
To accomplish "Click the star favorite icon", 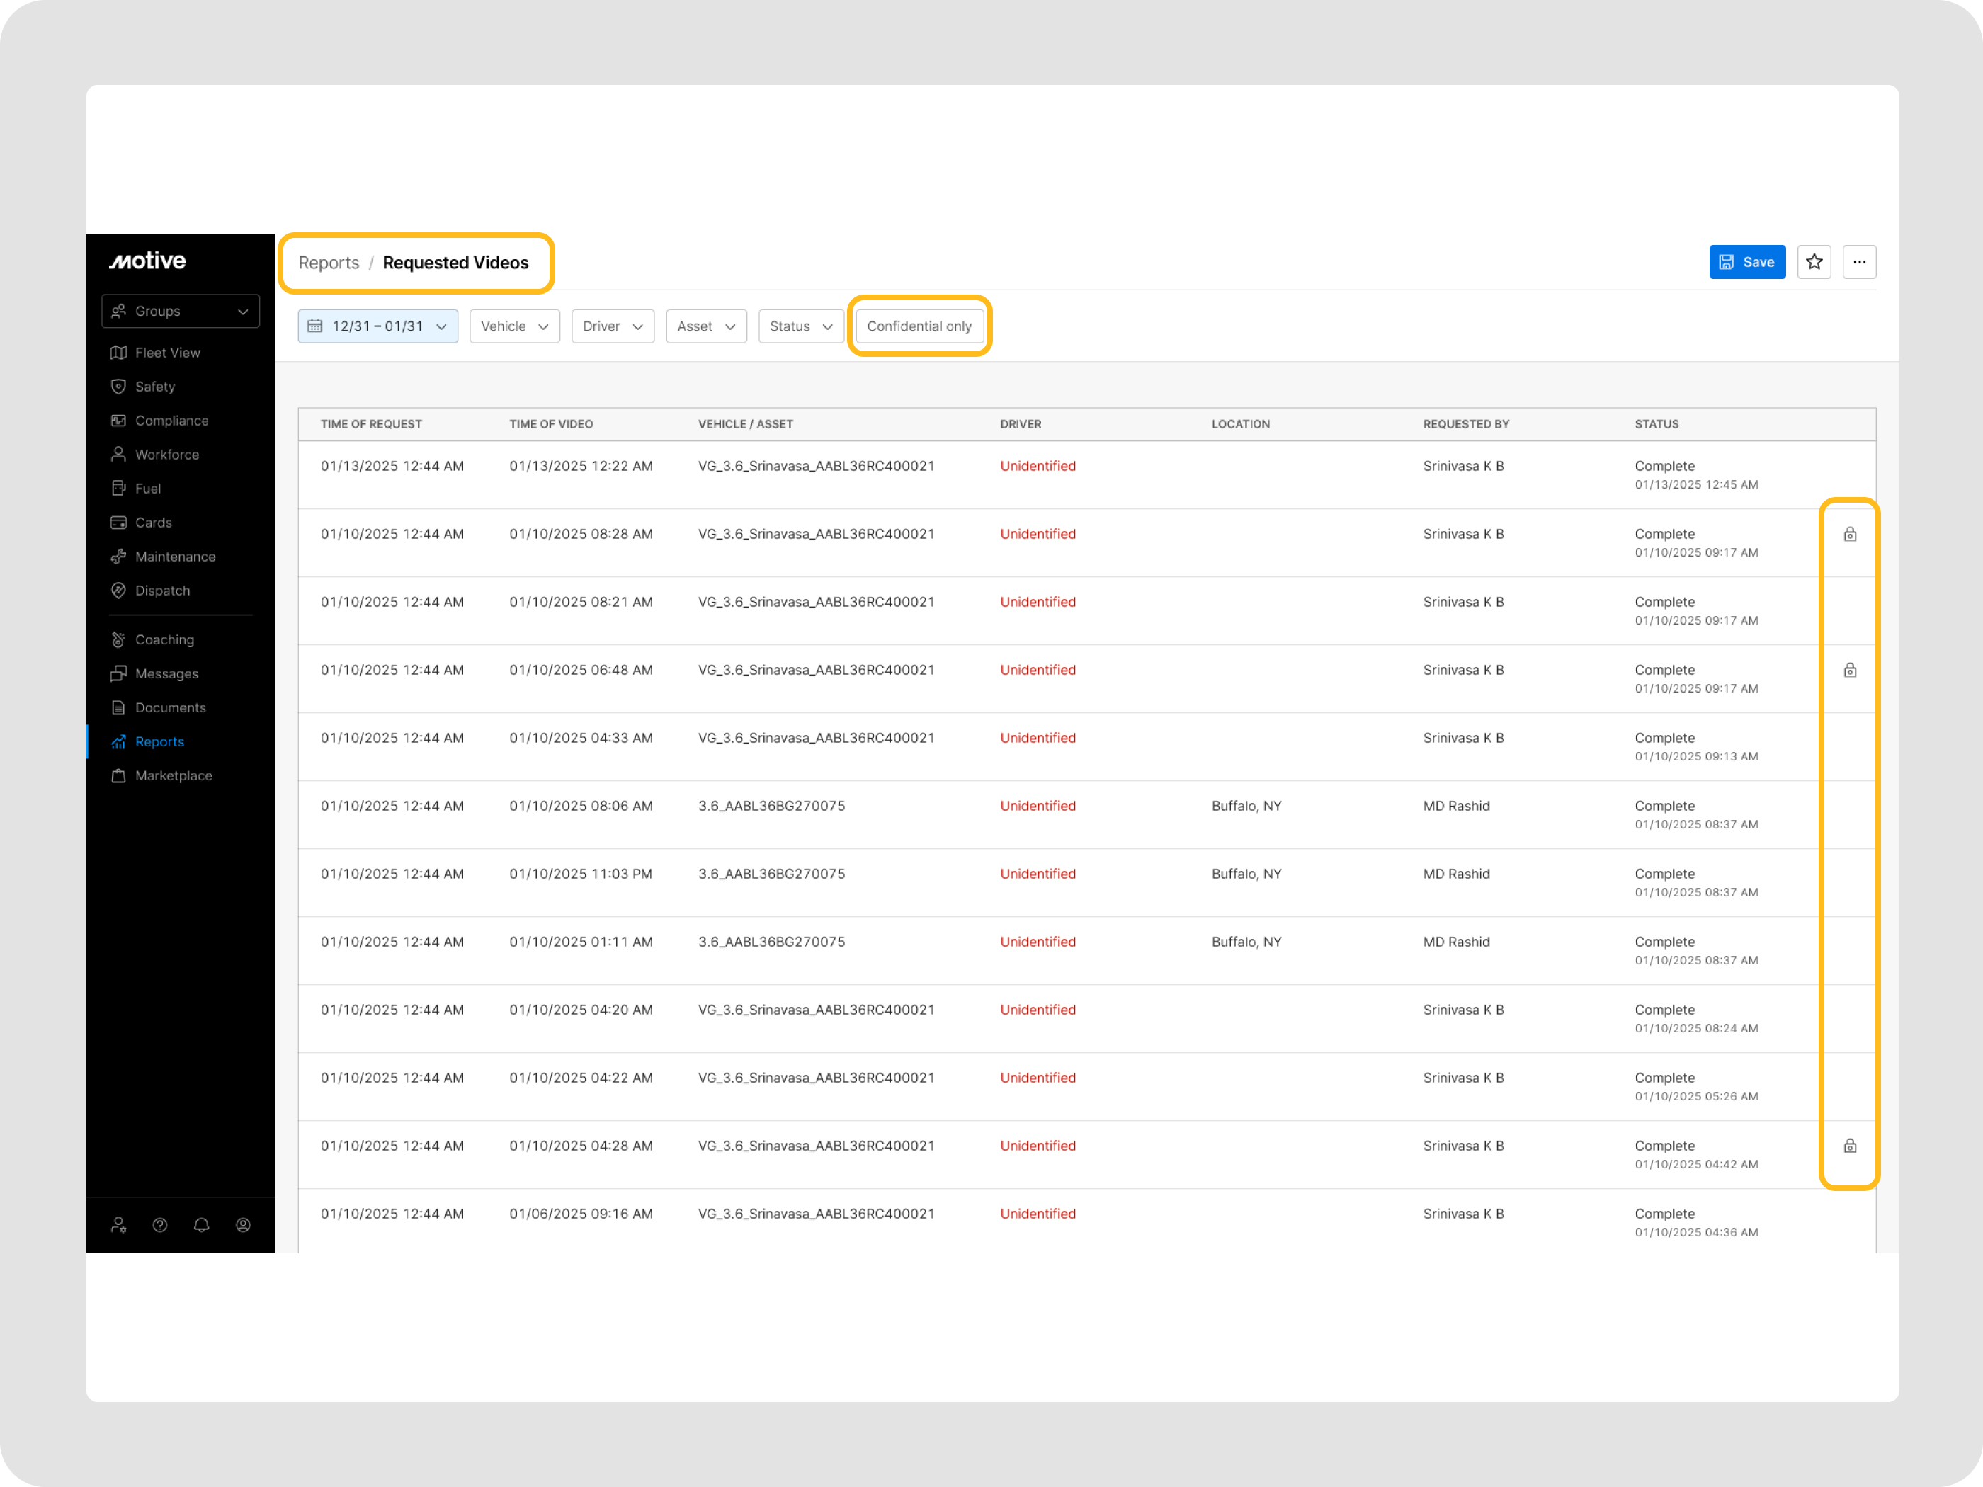I will point(1814,262).
